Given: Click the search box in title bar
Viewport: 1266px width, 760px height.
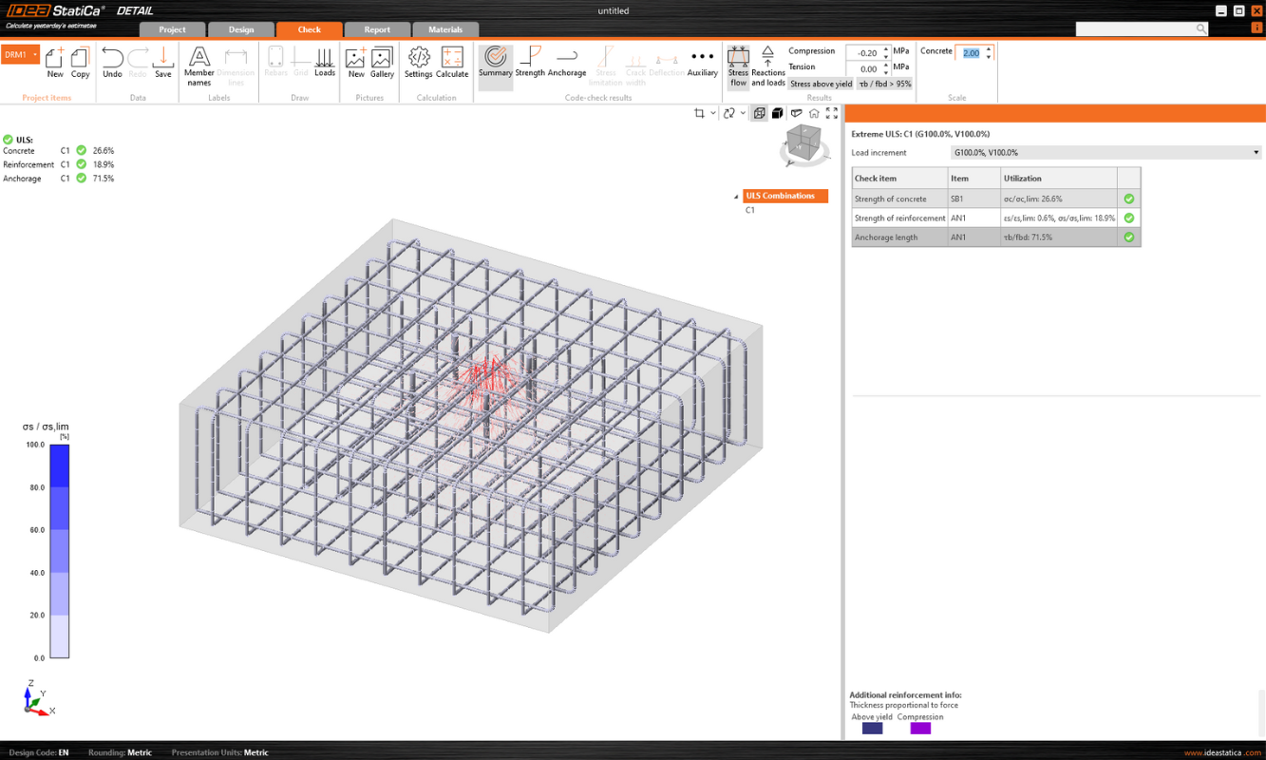Looking at the screenshot, I should click(x=1135, y=29).
